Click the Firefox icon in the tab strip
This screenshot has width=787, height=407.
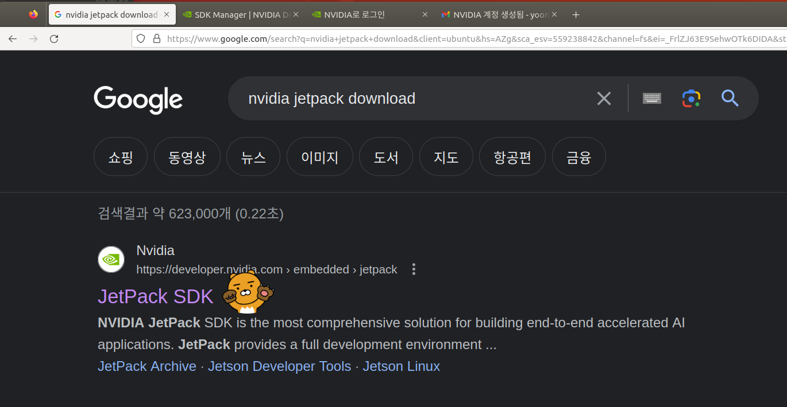coord(33,14)
